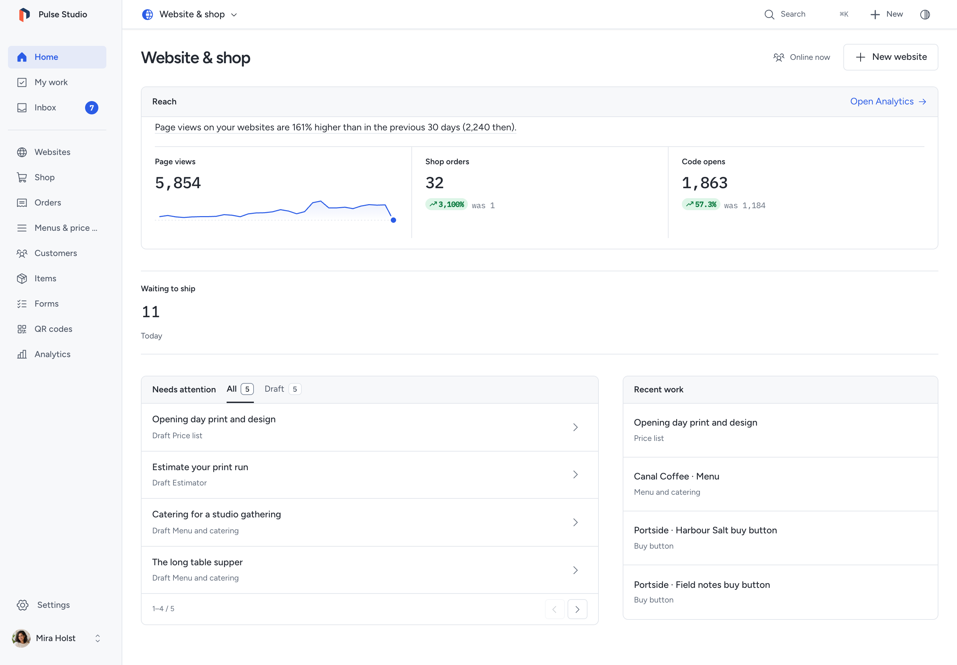Open Canal Coffee · Menu in Recent work
Viewport: 957px width, 665px height.
click(780, 484)
